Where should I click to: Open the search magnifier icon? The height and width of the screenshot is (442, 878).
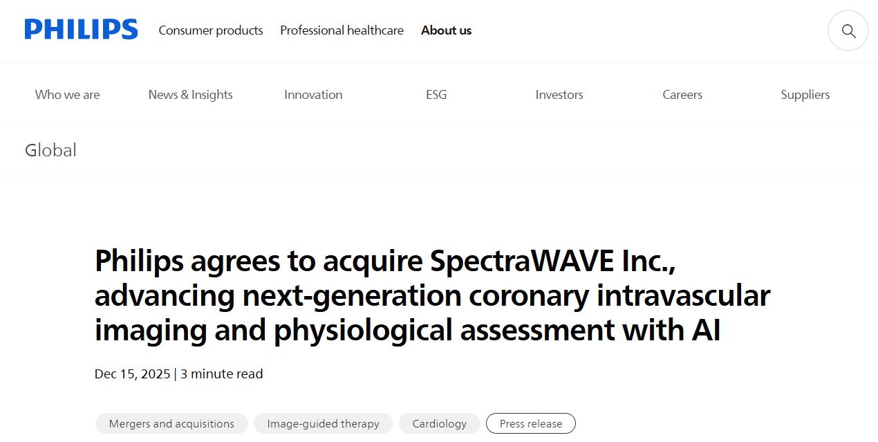[848, 31]
